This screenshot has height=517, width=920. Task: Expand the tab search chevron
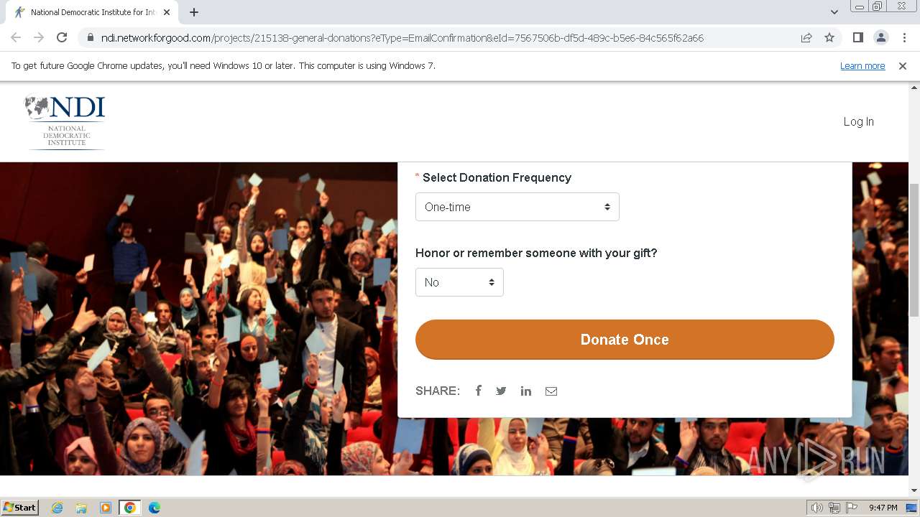tap(834, 12)
